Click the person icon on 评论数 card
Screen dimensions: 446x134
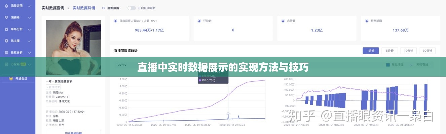(x=200, y=21)
